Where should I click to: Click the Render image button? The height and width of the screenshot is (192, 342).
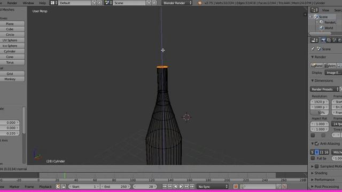click(x=317, y=66)
